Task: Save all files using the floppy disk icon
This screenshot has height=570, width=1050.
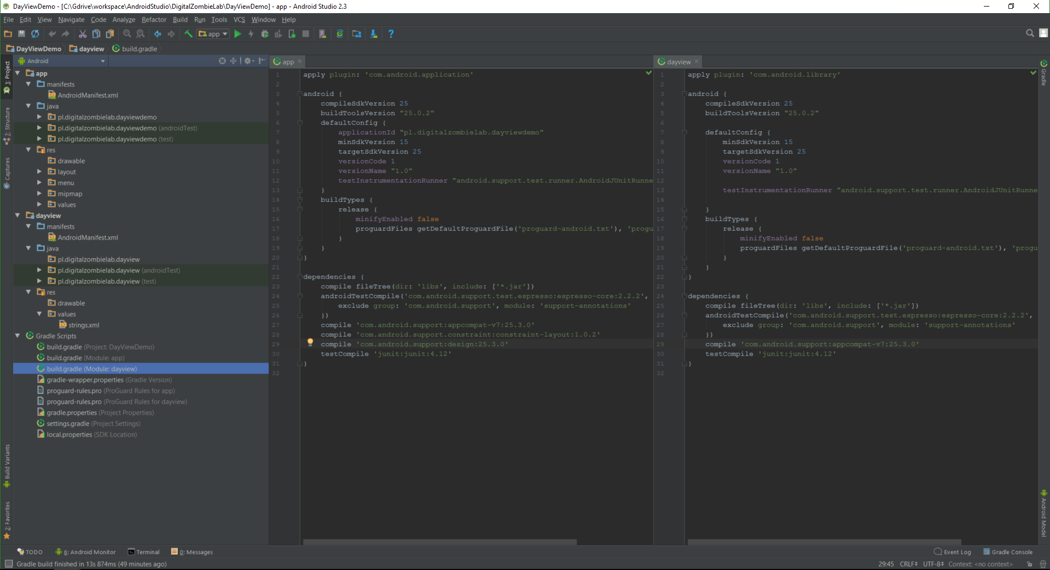Action: 21,34
